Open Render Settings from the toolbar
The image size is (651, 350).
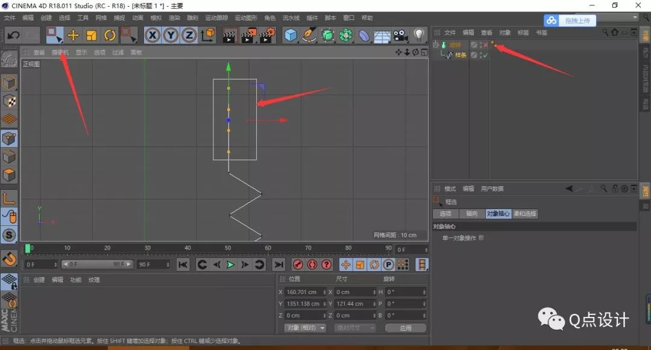pos(267,35)
